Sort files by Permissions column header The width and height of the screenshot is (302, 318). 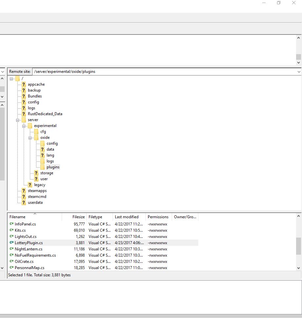(x=159, y=217)
